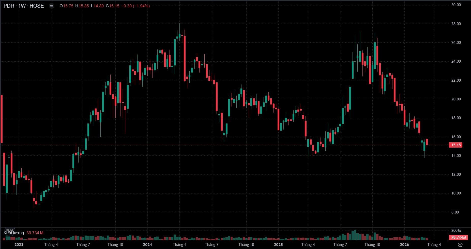Open chart settings hexagon gear icon

460,245
